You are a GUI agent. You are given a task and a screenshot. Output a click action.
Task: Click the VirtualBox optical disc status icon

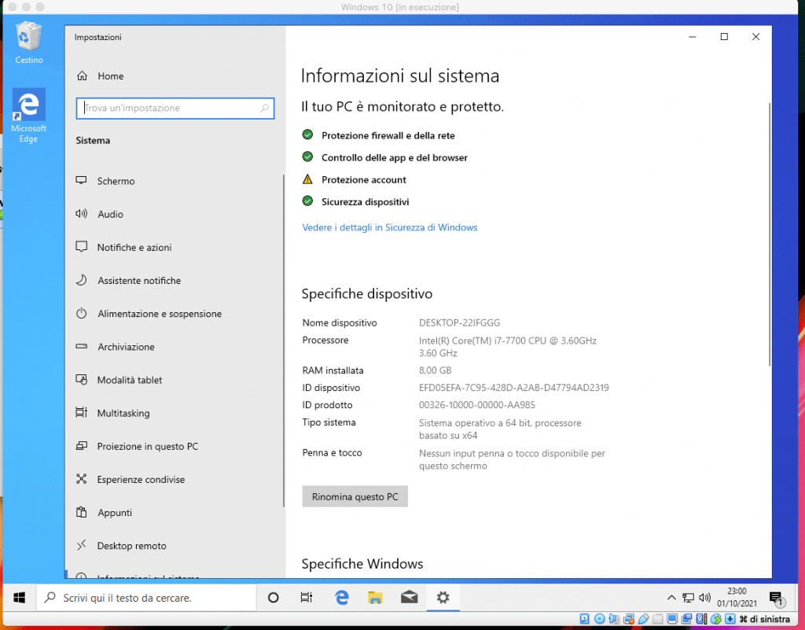coord(599,619)
